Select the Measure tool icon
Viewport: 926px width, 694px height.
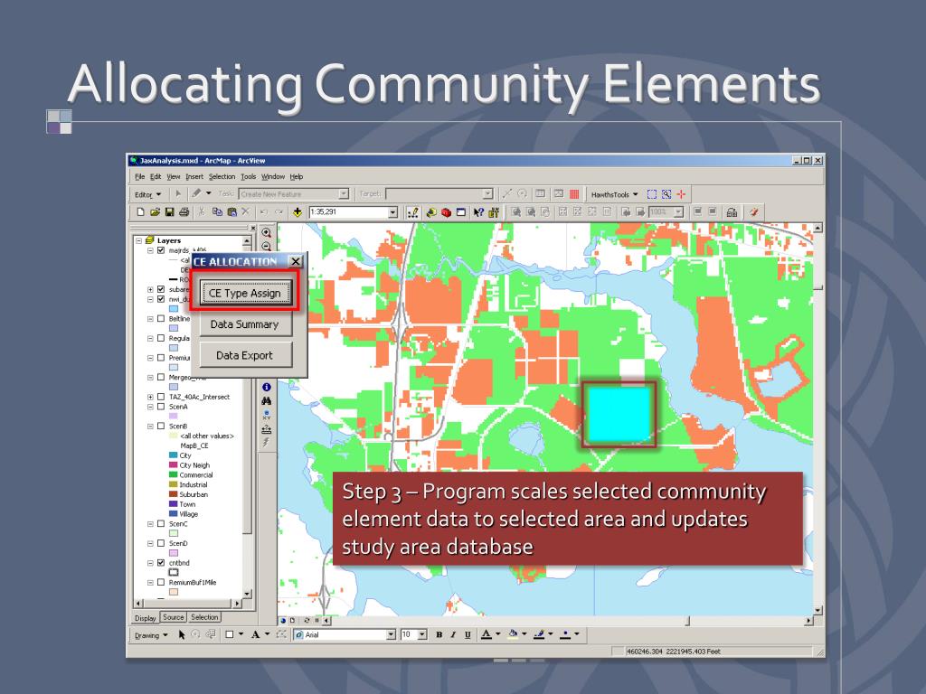click(267, 429)
